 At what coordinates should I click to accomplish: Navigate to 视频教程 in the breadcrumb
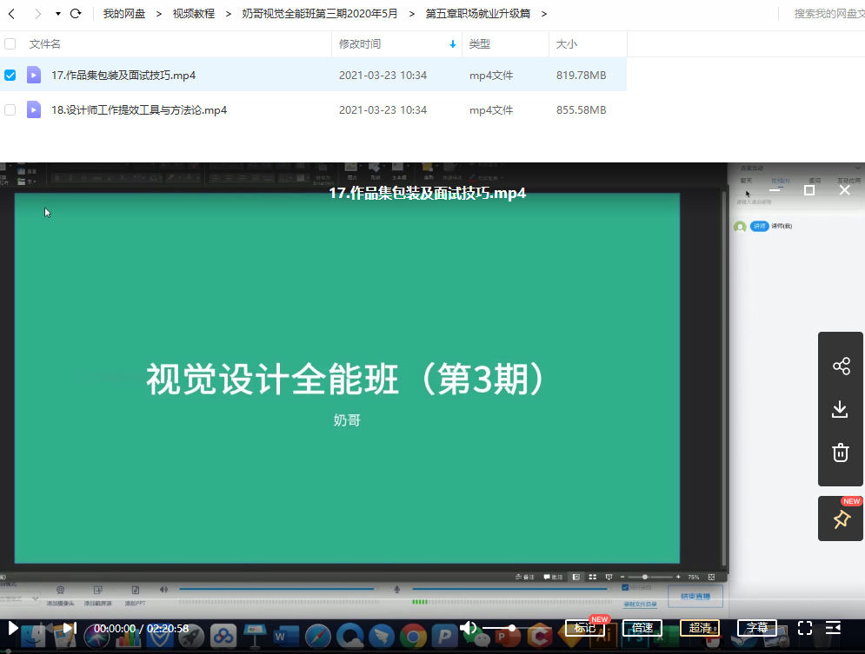(193, 14)
